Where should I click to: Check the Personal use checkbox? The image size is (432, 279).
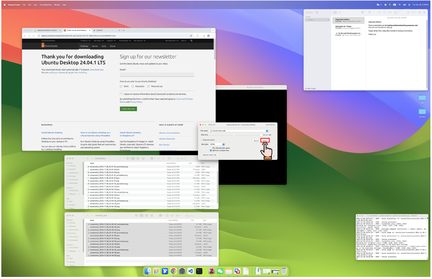coord(148,86)
